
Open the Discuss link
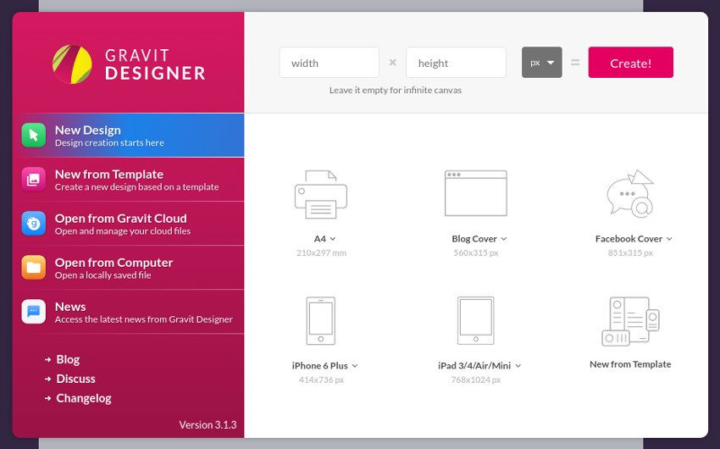tap(75, 379)
